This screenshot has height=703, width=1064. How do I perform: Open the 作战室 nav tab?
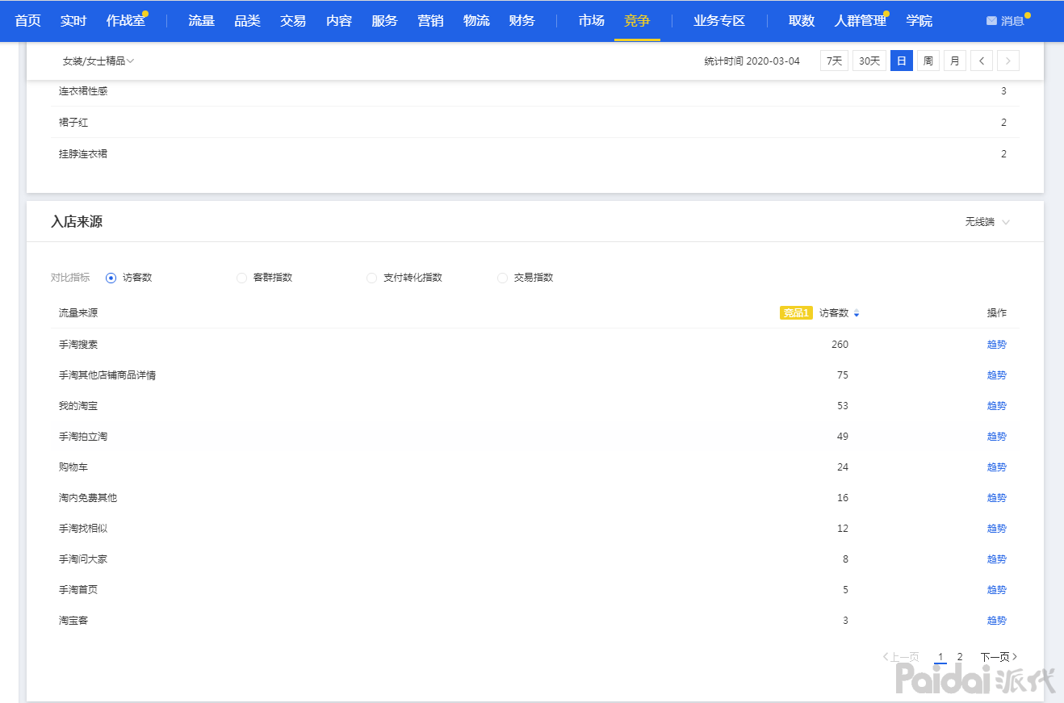coord(126,21)
